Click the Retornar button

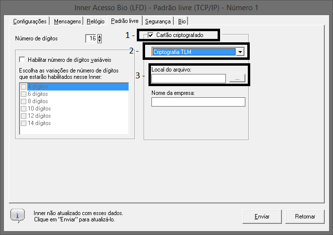[305, 216]
